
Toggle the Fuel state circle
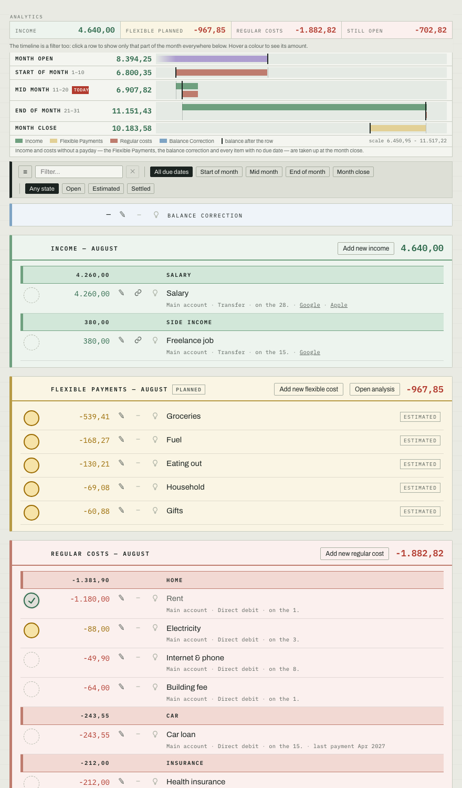point(31,442)
